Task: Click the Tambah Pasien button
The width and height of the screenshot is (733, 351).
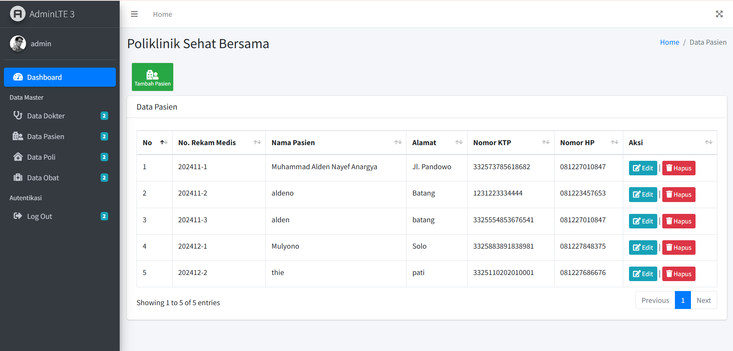Action: pos(152,77)
